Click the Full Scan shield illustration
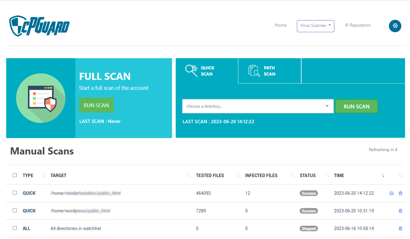 (x=41, y=98)
